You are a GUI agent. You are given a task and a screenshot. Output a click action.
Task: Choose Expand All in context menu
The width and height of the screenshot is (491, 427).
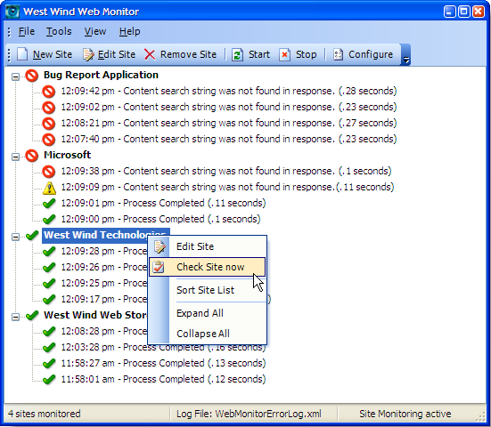click(208, 313)
